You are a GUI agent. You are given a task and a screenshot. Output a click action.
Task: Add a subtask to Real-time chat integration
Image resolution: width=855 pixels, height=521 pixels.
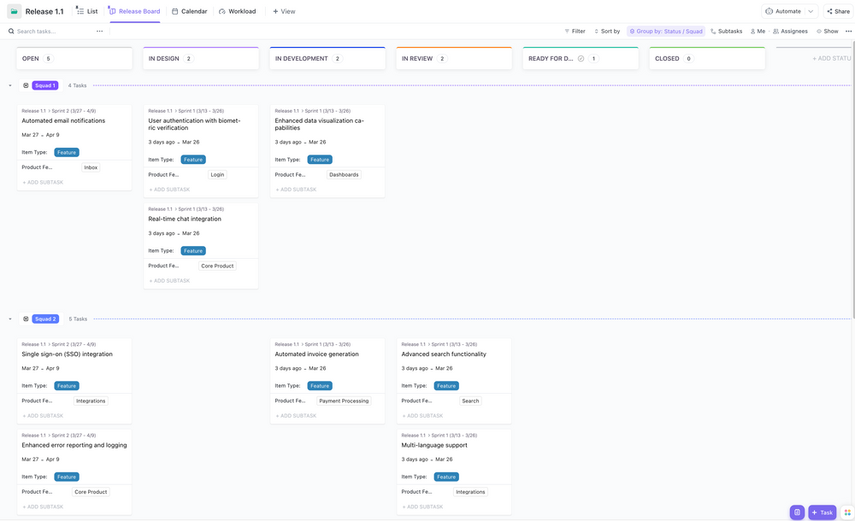tap(168, 279)
